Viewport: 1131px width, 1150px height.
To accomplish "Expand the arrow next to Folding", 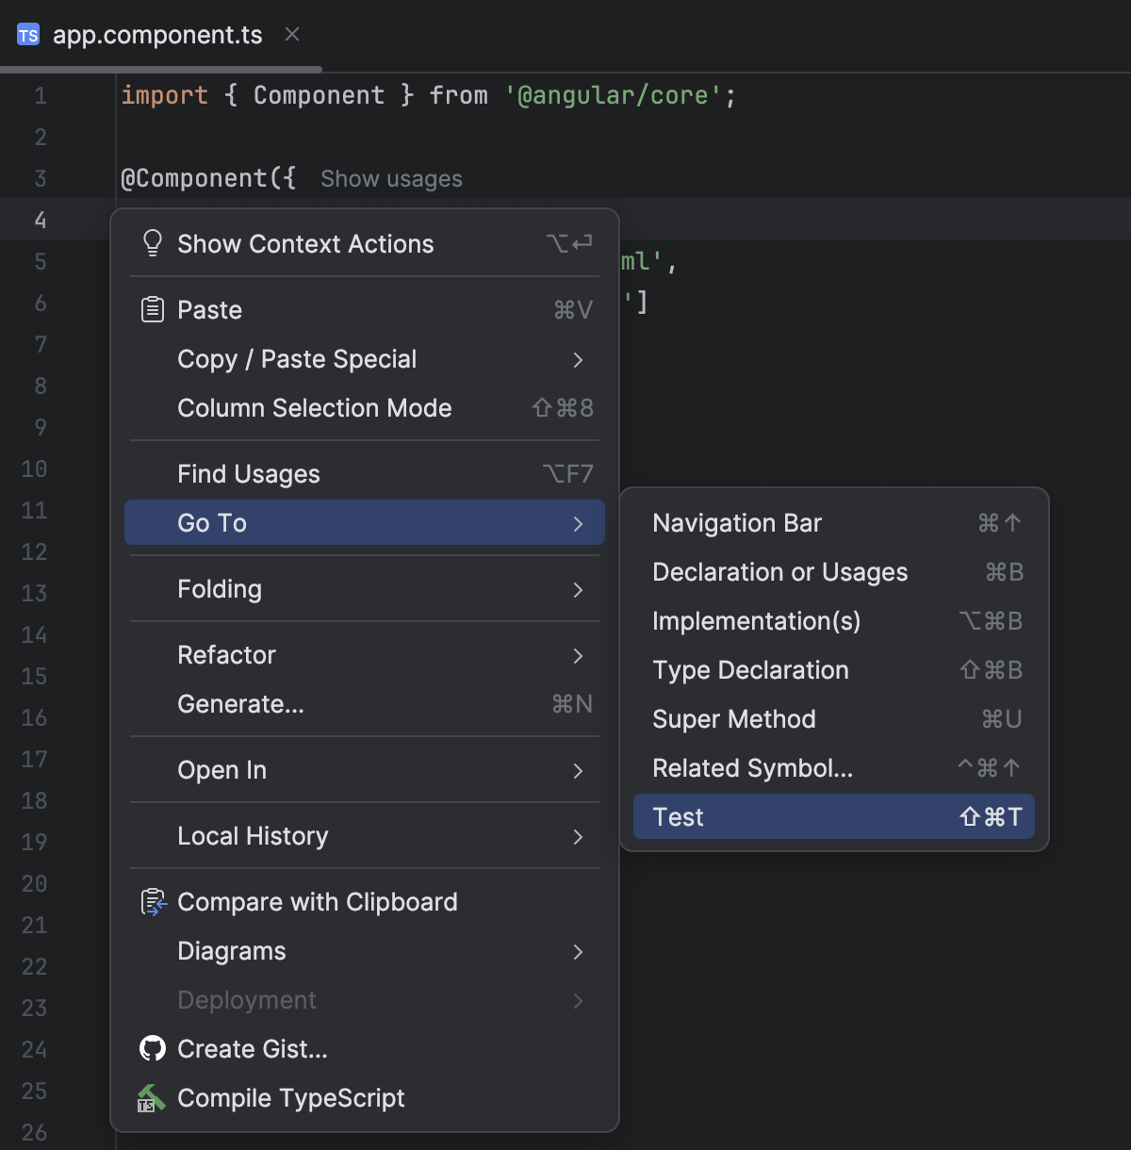I will point(578,590).
